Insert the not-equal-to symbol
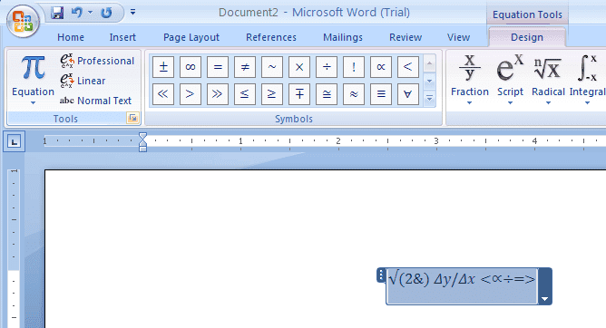The width and height of the screenshot is (606, 328). point(245,67)
